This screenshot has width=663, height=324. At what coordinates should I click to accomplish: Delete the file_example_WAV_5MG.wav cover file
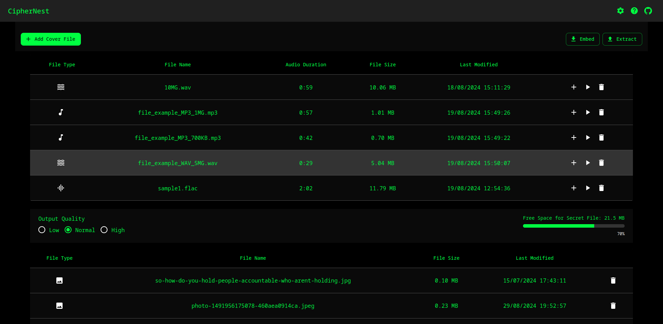point(601,163)
